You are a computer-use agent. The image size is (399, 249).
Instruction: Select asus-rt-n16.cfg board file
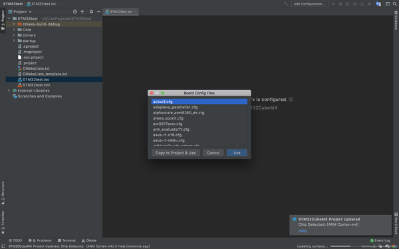(x=199, y=135)
